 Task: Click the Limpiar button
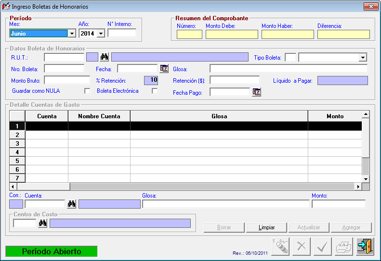coord(266,227)
